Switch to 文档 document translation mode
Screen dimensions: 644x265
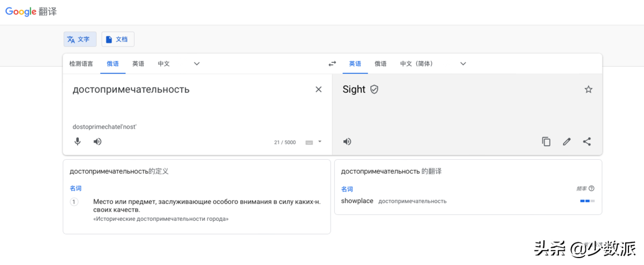click(x=117, y=39)
